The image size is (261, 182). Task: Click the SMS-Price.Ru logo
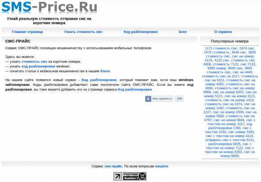pos(49,8)
